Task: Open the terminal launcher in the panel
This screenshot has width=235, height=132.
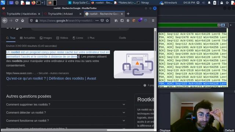Action: (x=39, y=3)
